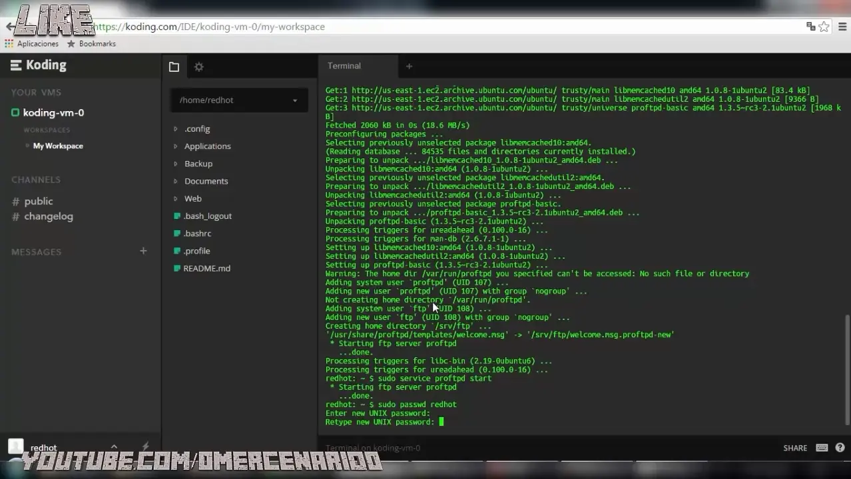
Task: Open the file tree panel folder icon
Action: 174,67
